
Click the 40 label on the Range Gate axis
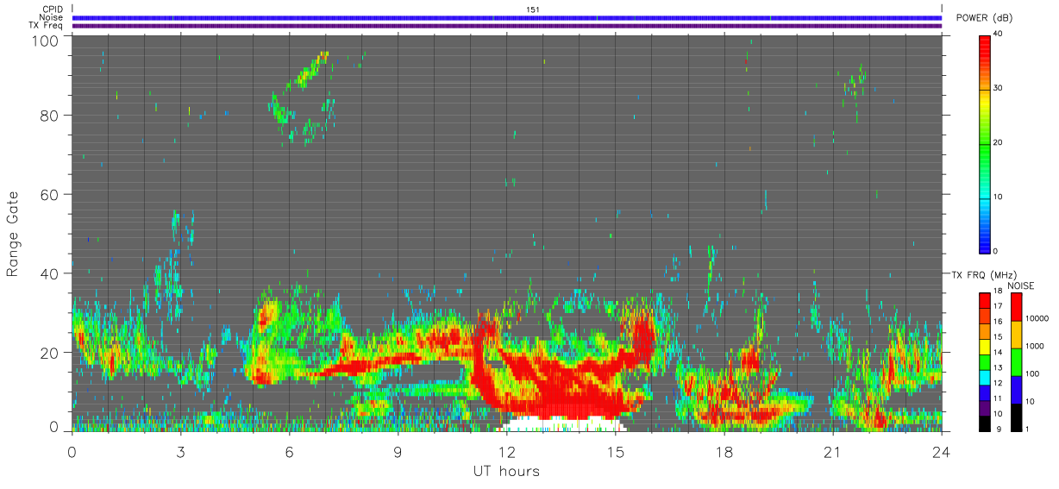pos(49,274)
